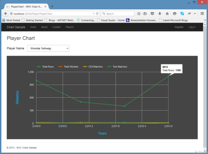The image size is (208, 154).
Task: Close the PlayerChart browser tab
Action: pos(45,6)
